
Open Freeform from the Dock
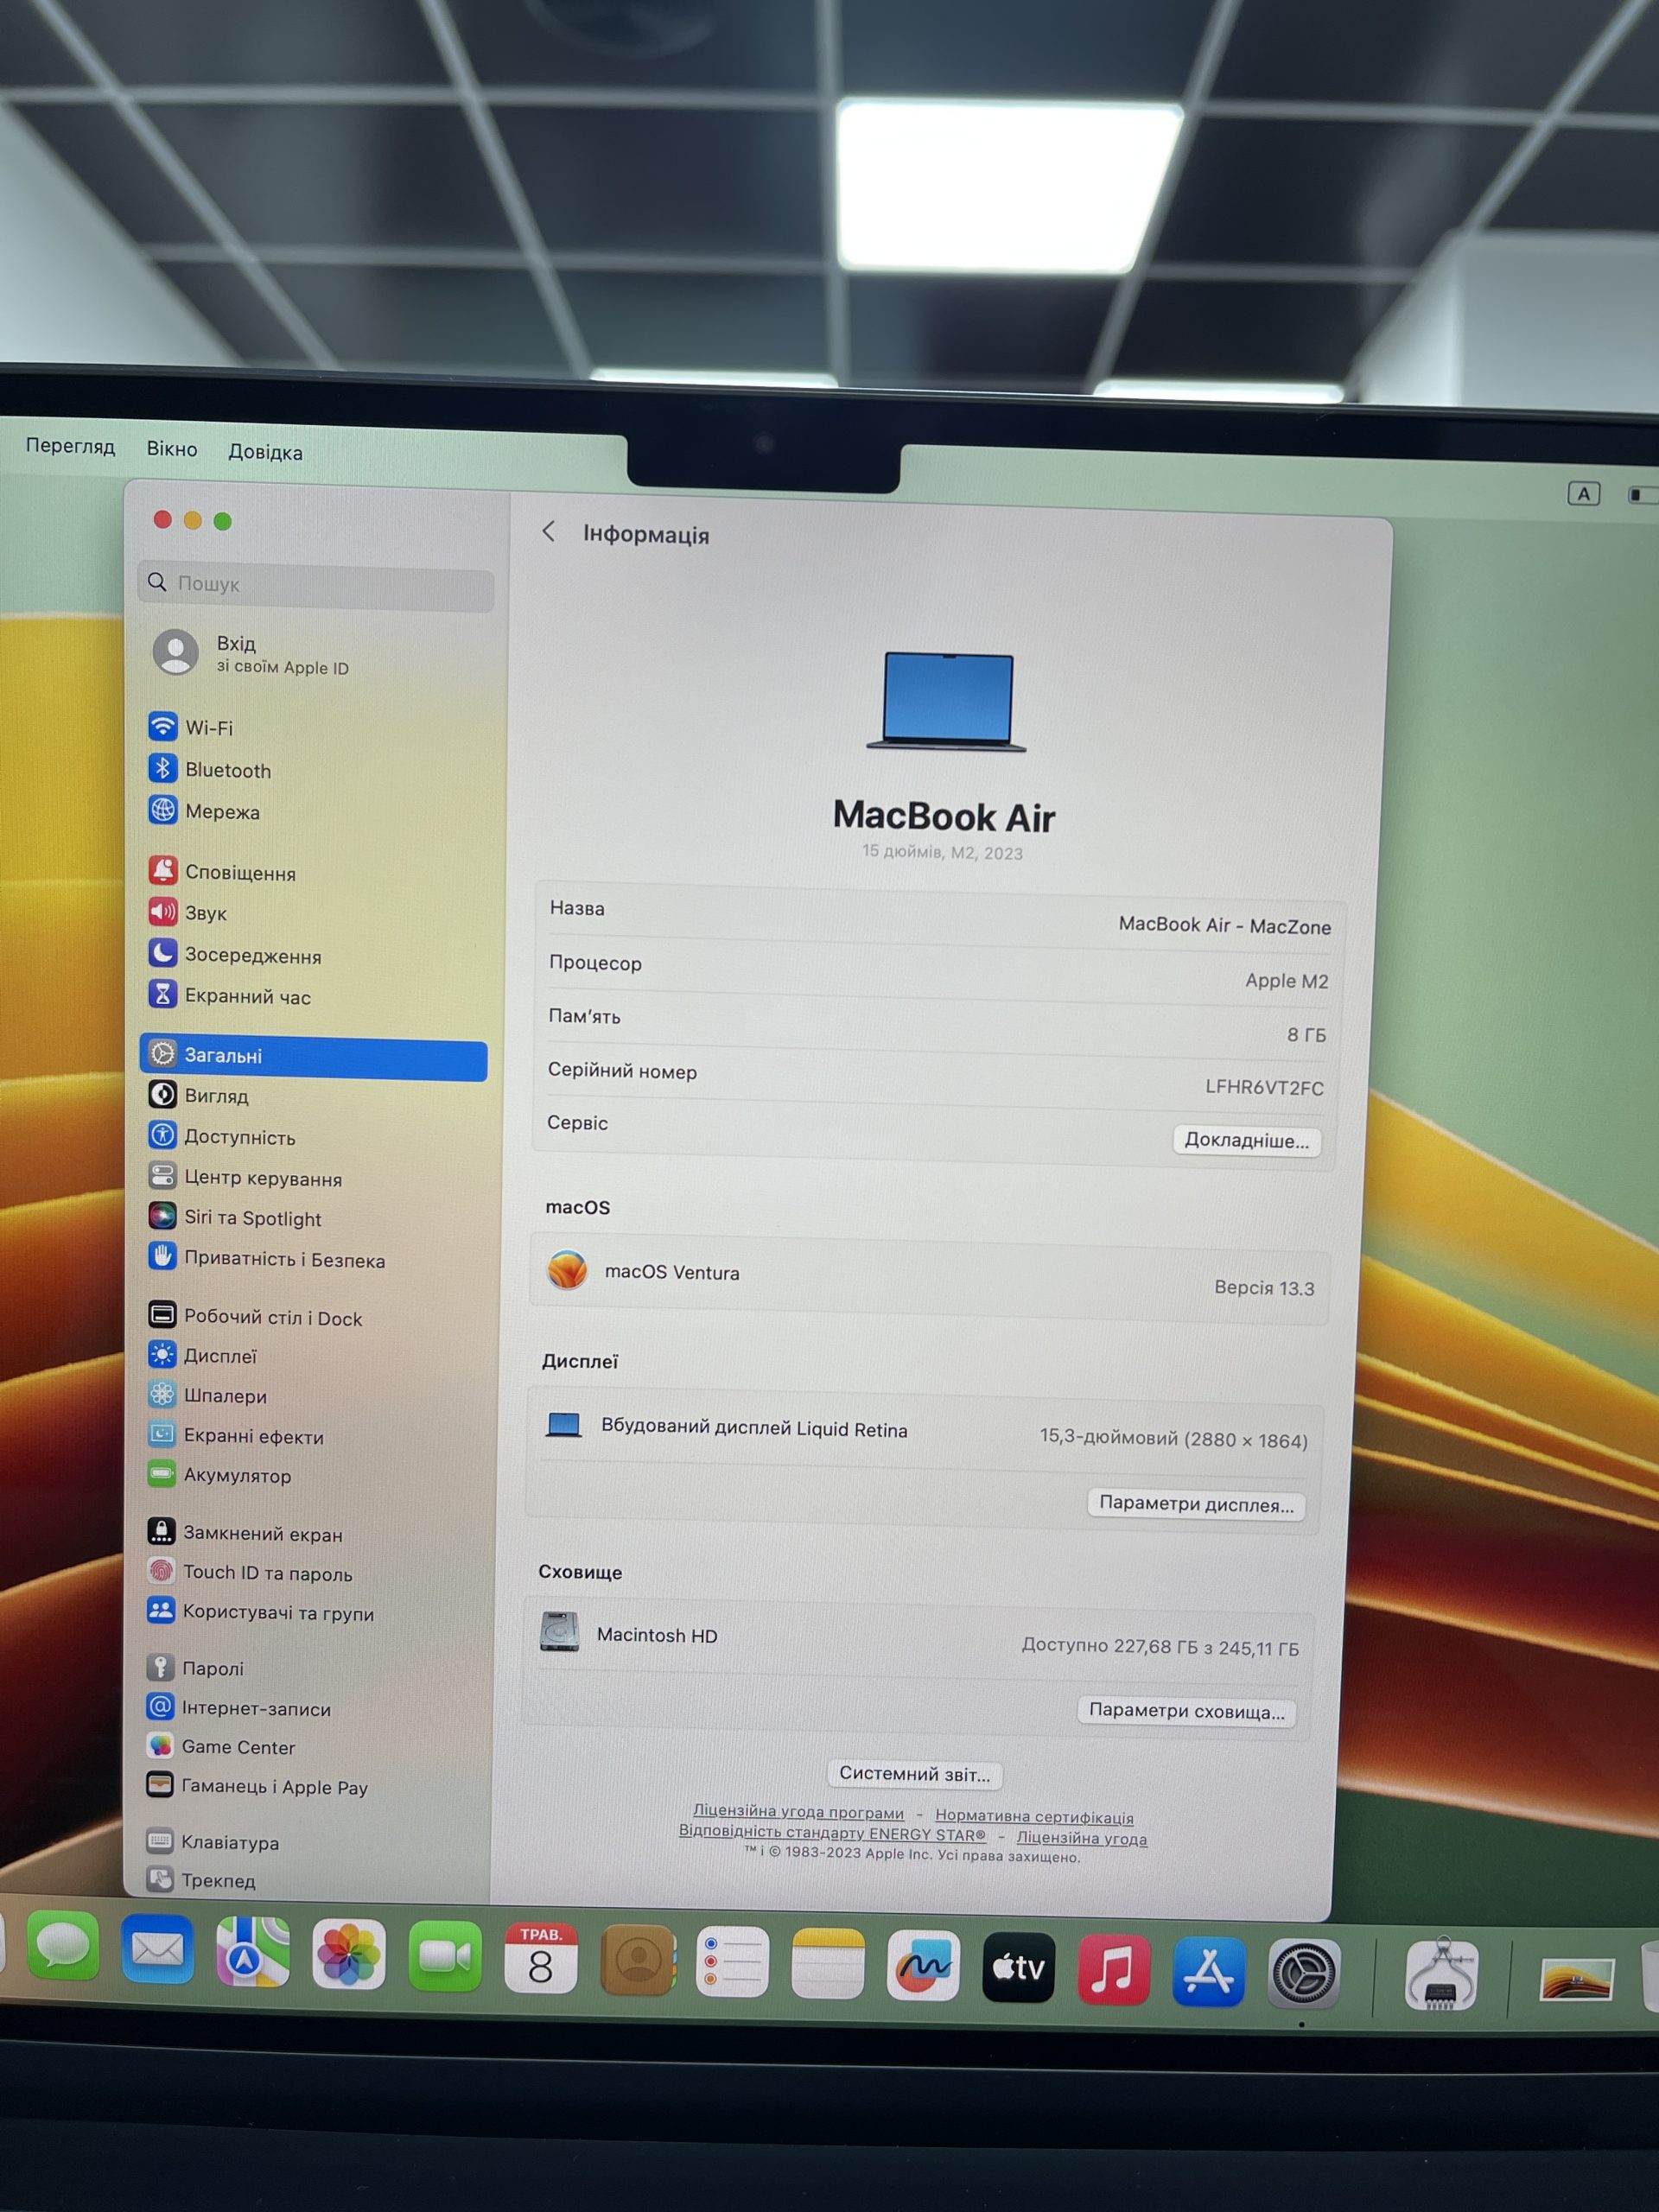click(923, 1966)
